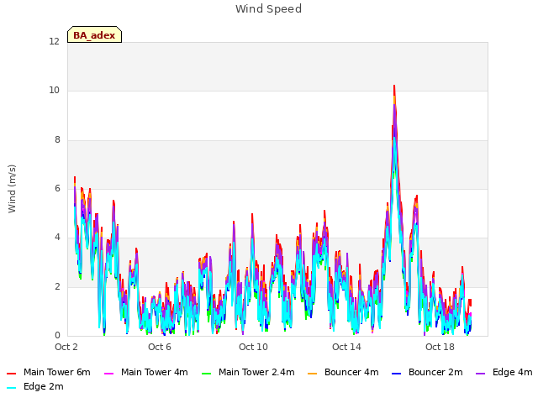
Task: Click the highest wind speed peak above 10
Action: tap(394, 86)
